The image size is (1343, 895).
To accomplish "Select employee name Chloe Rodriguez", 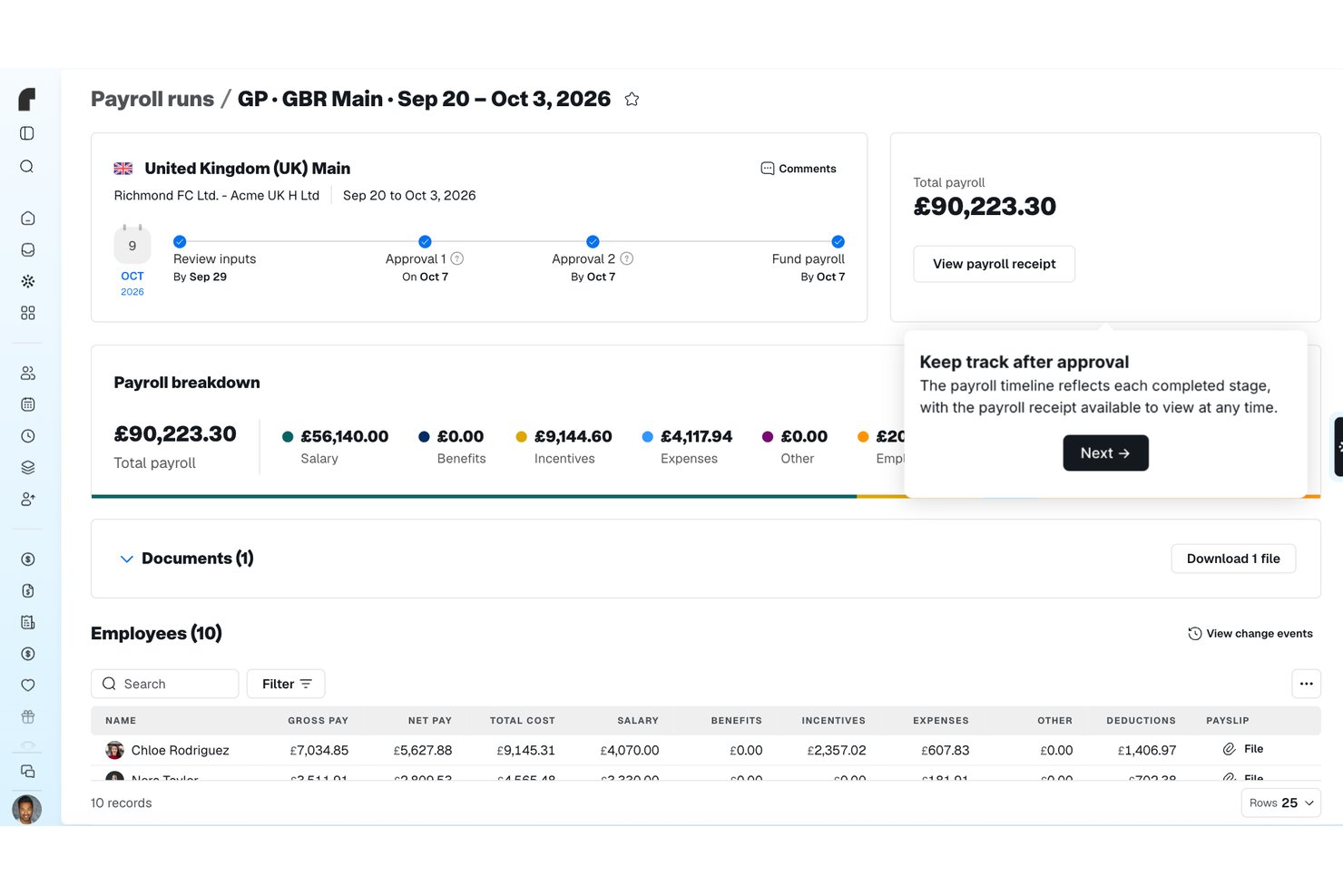I will (x=181, y=751).
